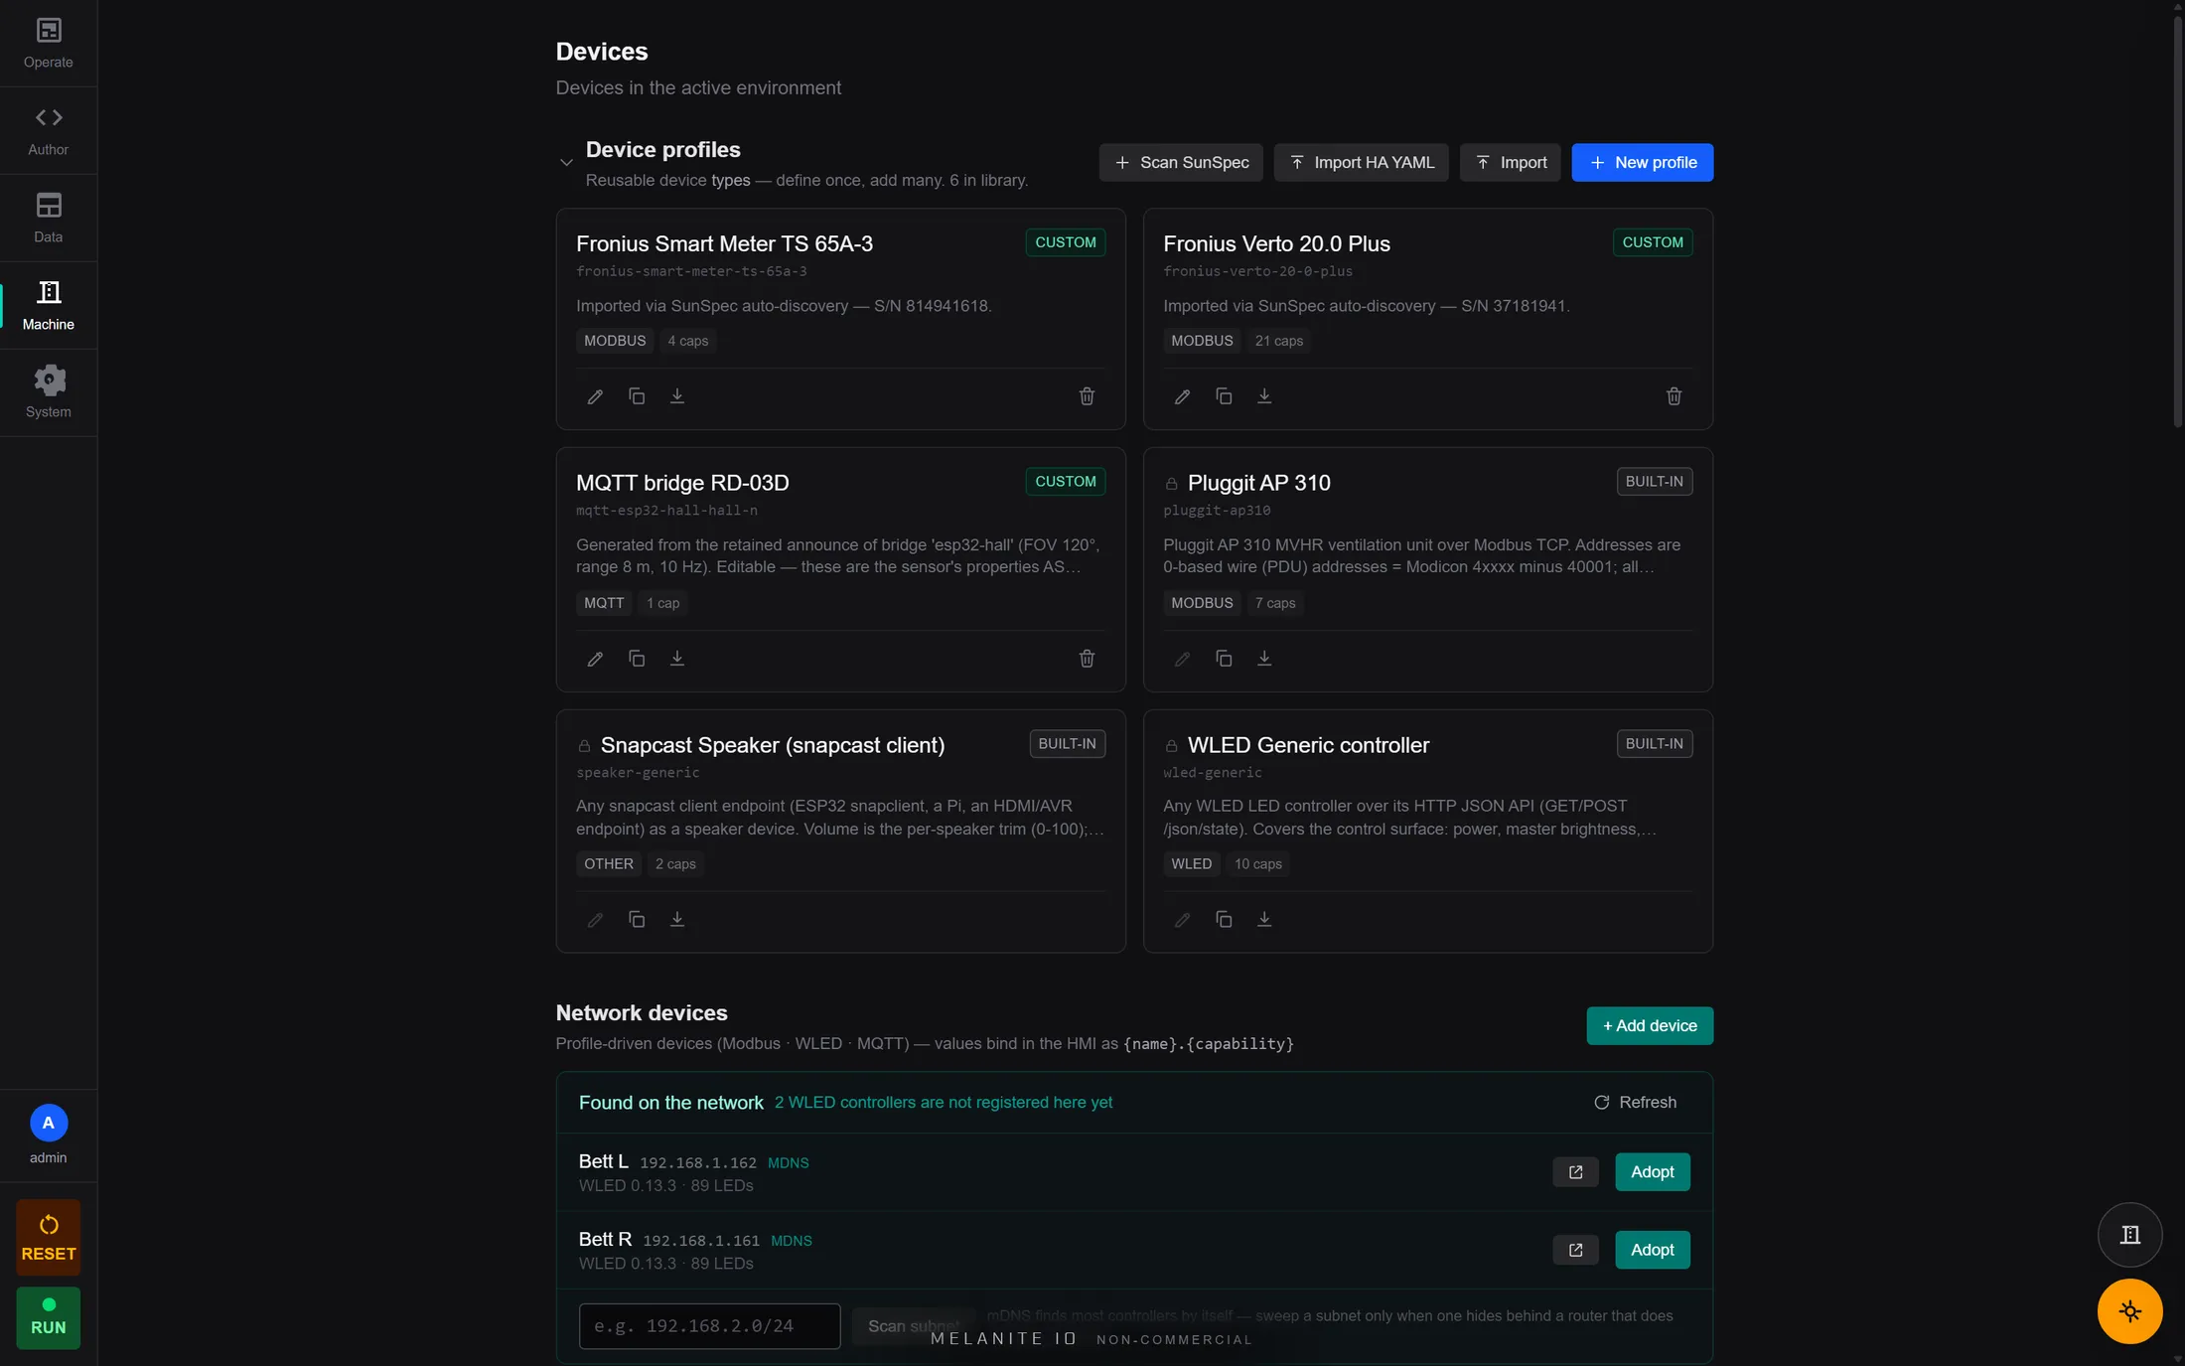Delete the MQTT bridge RD-03D profile
The width and height of the screenshot is (2185, 1366).
click(x=1087, y=659)
